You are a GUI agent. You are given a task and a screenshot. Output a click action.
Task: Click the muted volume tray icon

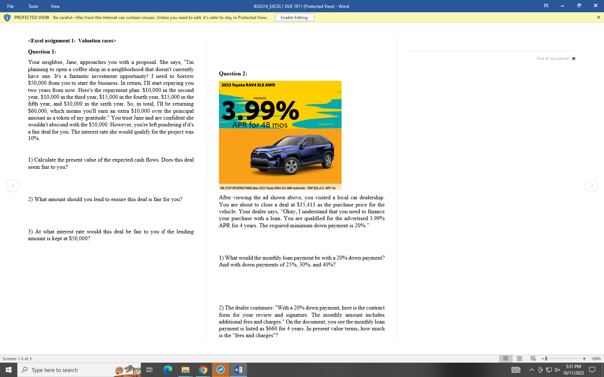(x=557, y=370)
